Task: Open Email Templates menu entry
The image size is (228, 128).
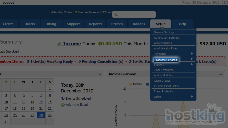Action: [x=164, y=70]
